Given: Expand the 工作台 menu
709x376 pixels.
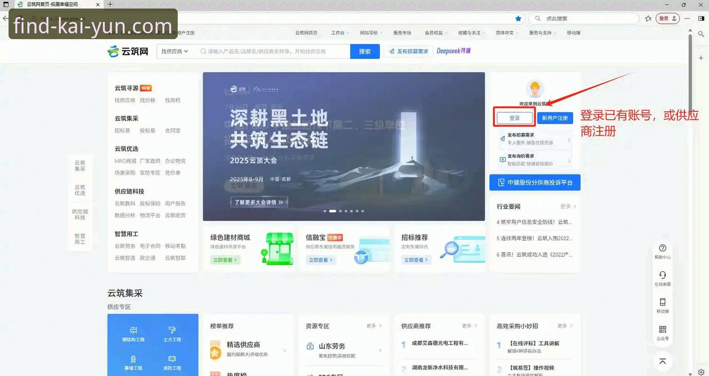Looking at the screenshot, I should coord(340,33).
